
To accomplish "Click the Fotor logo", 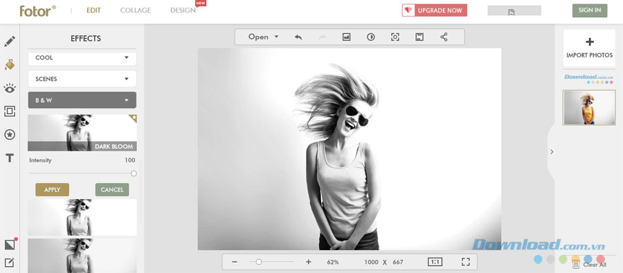I will pos(38,11).
